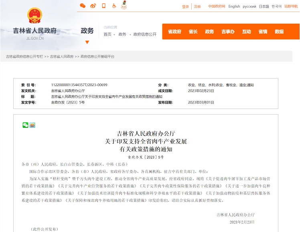Screen dimensions: 300x232
Task: Open 省情 from the orange navigation
Action: [263, 32]
